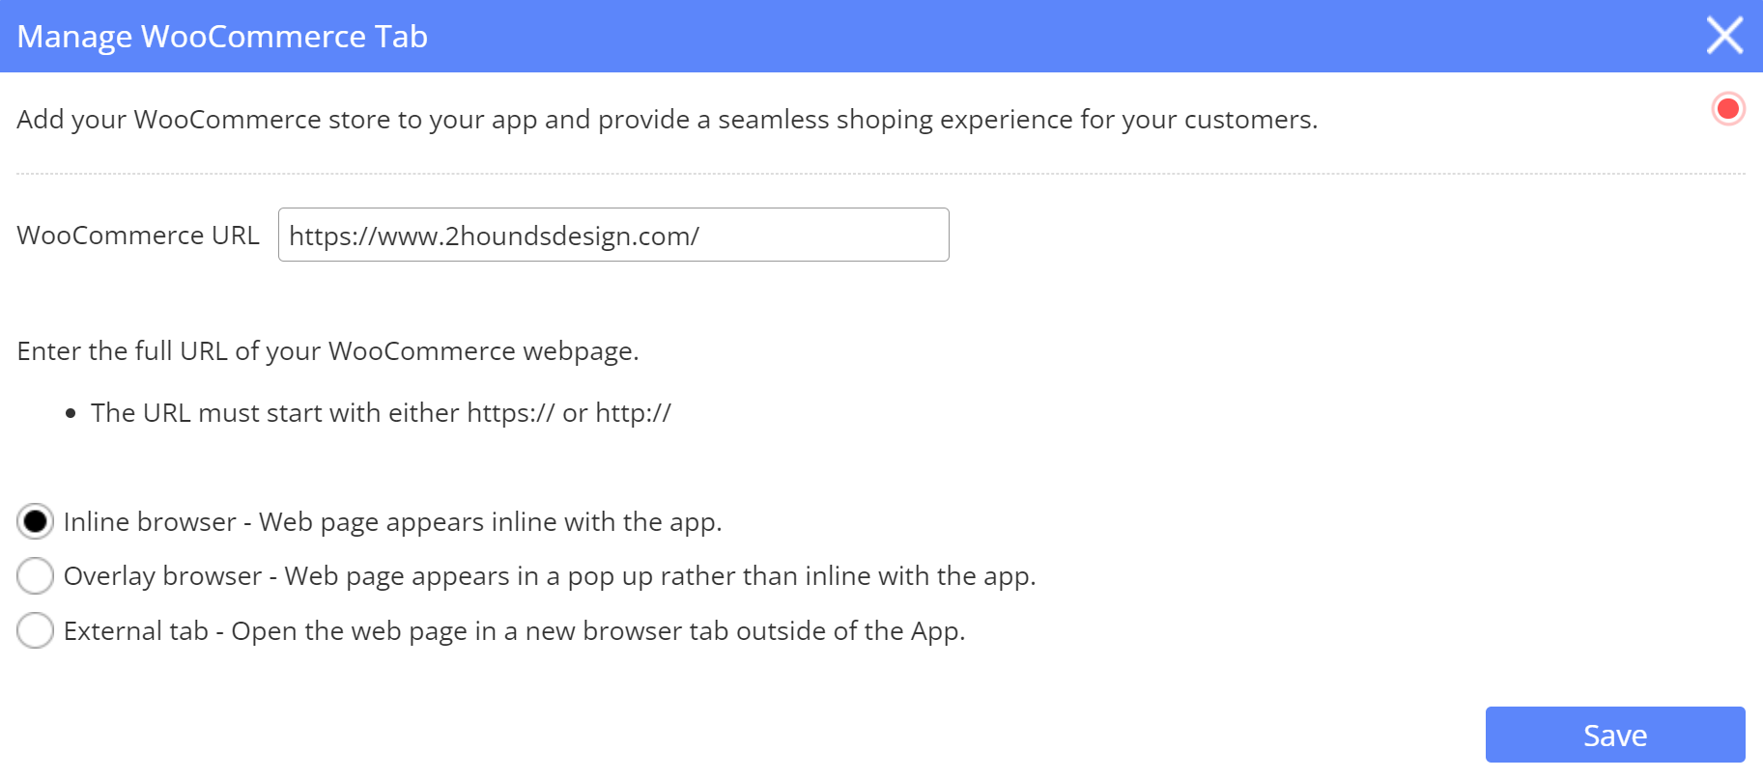Click the 'WooCommerce URL' field label
The image size is (1763, 778).
tap(138, 236)
